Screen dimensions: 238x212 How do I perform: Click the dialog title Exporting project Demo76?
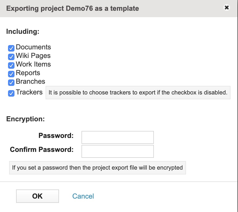[73, 9]
